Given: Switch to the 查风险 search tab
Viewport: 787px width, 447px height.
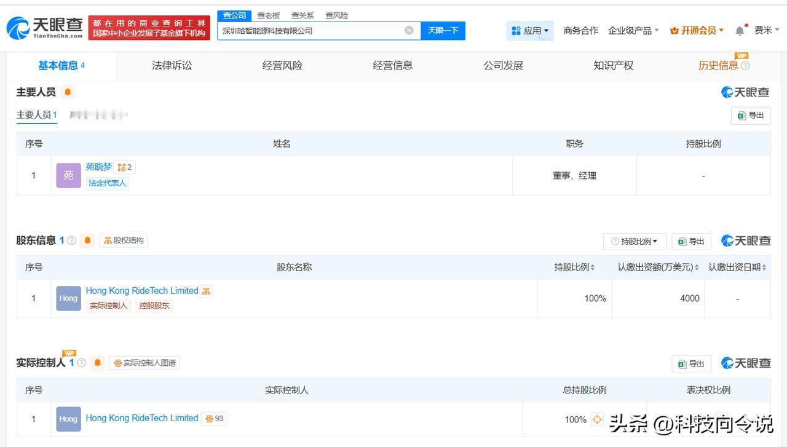Looking at the screenshot, I should [x=336, y=15].
